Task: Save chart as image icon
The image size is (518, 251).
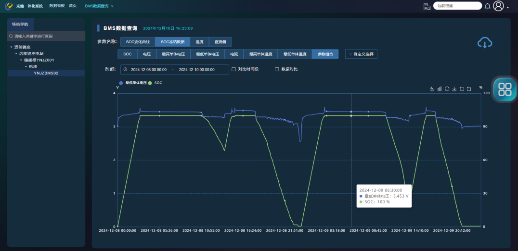Action: point(454,89)
